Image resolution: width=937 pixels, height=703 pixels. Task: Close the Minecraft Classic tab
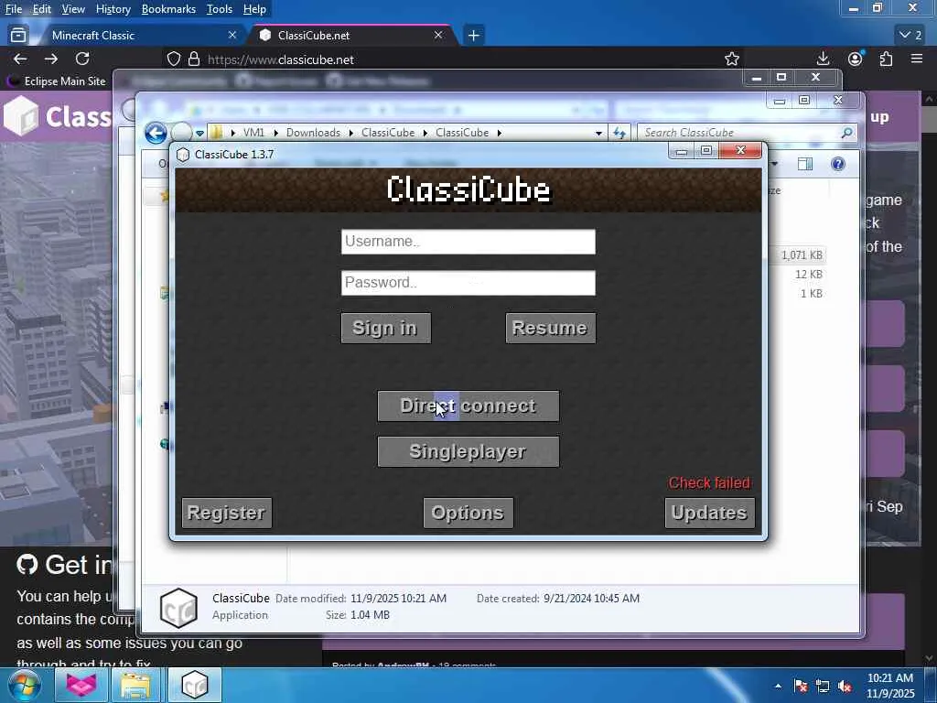(232, 36)
